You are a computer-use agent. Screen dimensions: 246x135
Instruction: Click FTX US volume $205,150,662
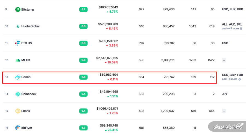coord(108,41)
